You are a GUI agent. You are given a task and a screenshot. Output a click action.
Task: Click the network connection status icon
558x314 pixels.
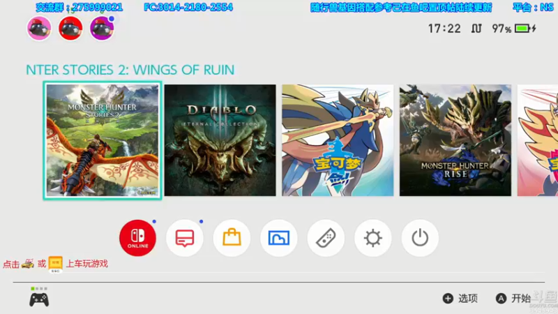pos(476,29)
